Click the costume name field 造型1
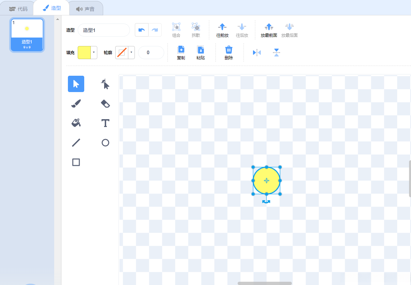Screen dimensions: 411x285 104,30
